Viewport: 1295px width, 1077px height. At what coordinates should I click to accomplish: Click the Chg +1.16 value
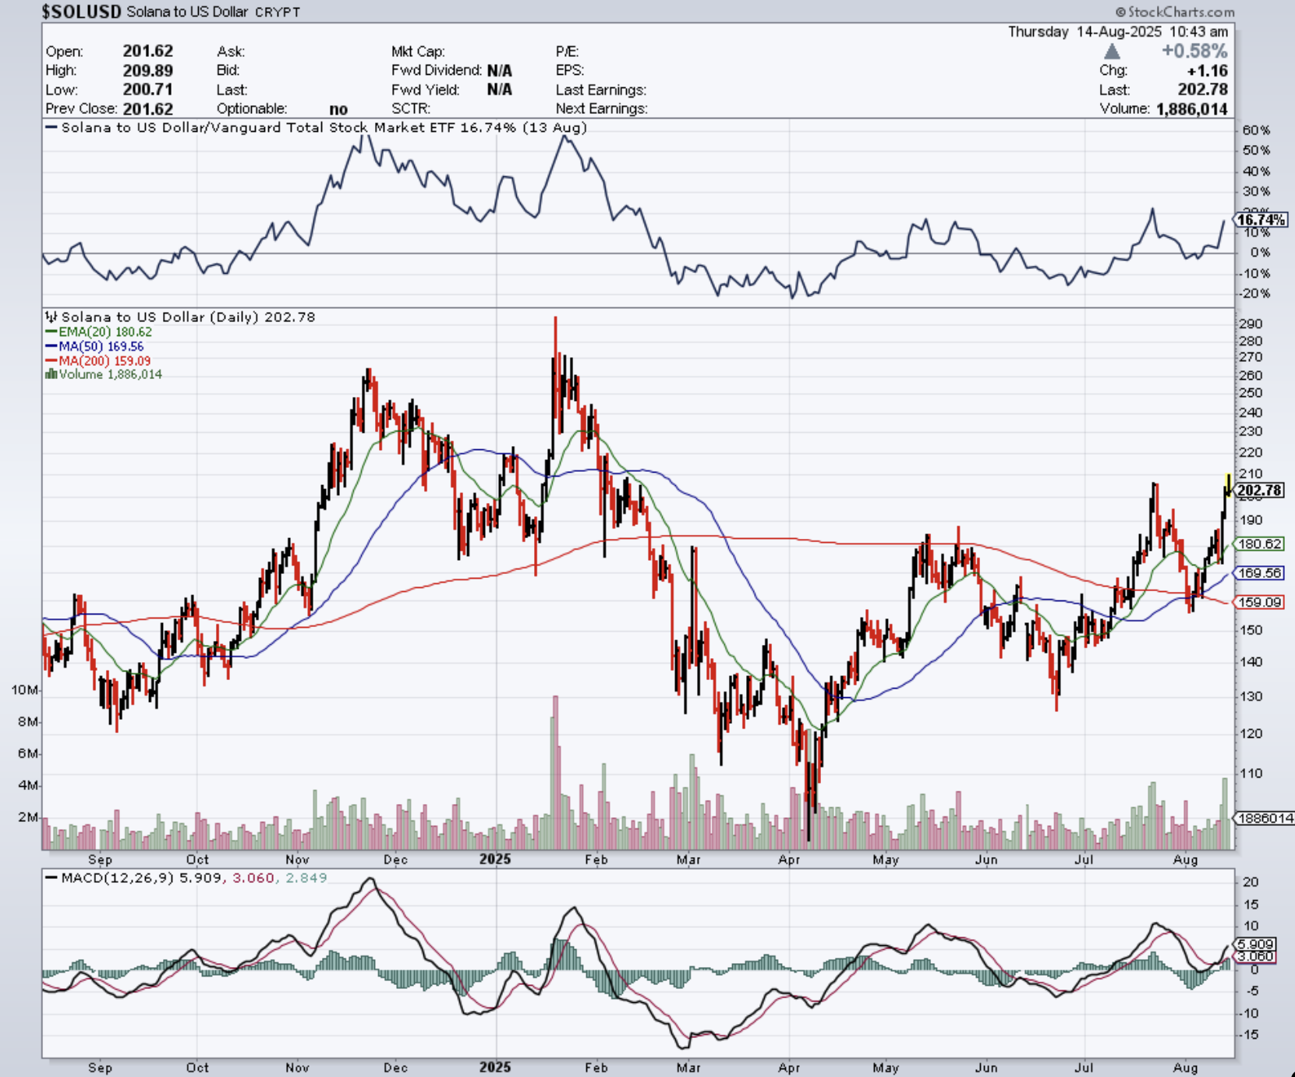pos(1208,70)
